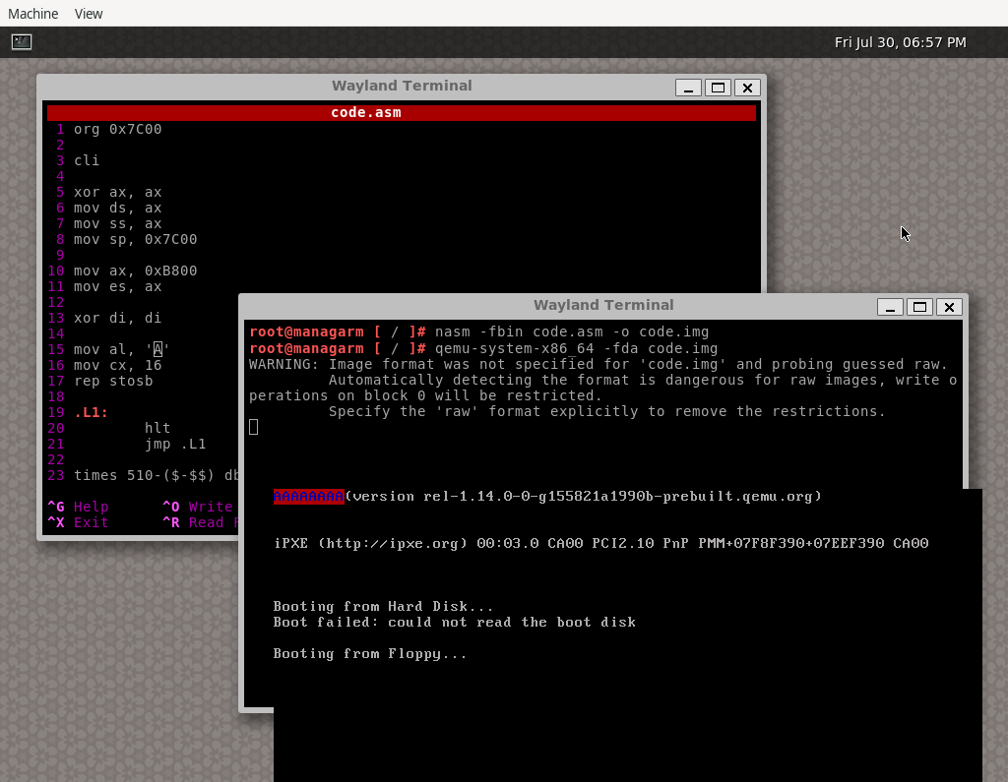The width and height of the screenshot is (1008, 782).
Task: Click the 'mov al' line with cursor
Action: (x=121, y=349)
